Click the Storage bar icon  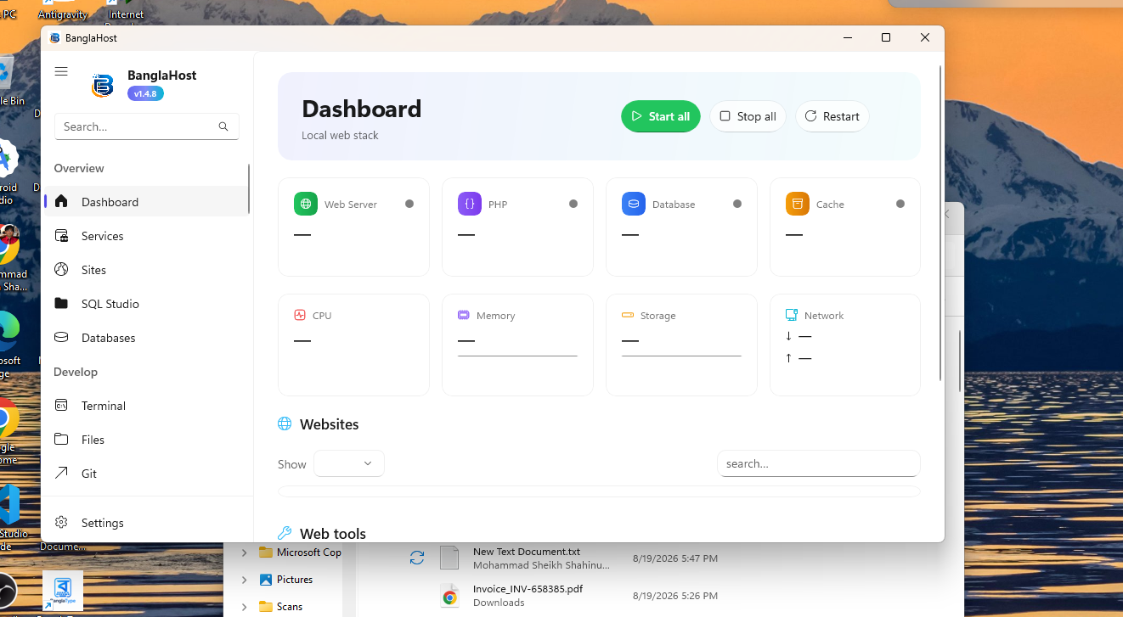pyautogui.click(x=628, y=315)
